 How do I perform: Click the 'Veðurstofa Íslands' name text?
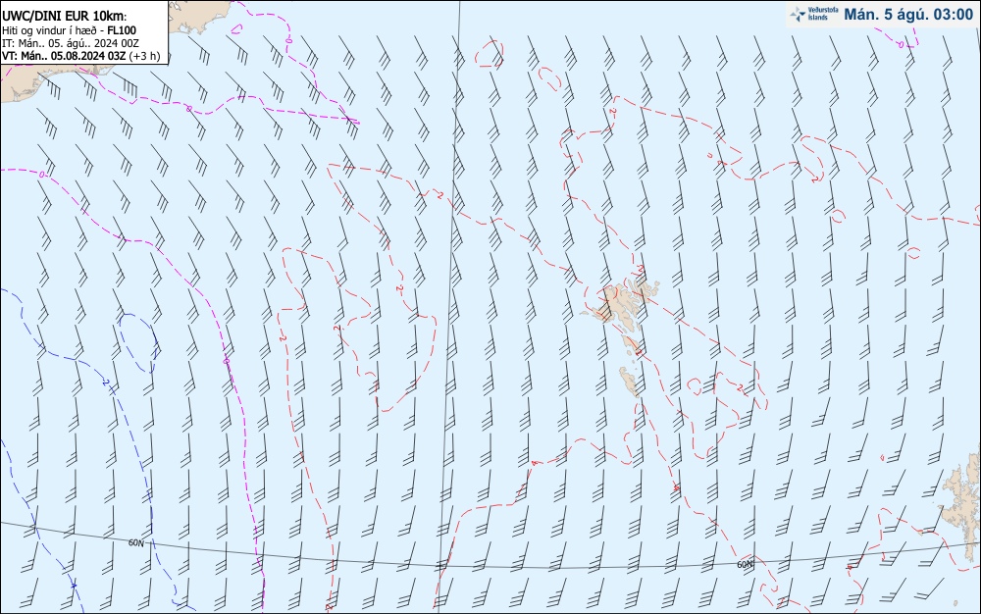click(x=823, y=14)
